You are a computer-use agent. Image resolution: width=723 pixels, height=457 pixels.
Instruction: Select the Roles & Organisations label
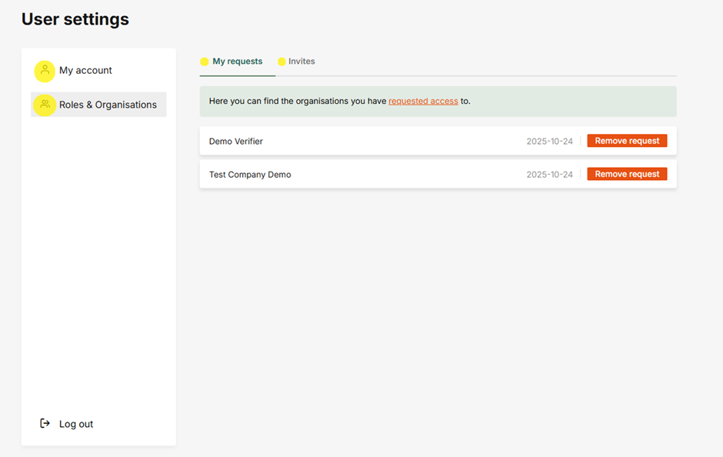pyautogui.click(x=108, y=105)
